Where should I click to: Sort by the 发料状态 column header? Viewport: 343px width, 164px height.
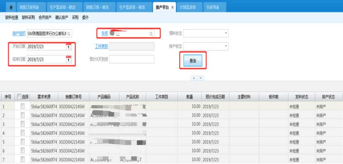click(x=301, y=97)
